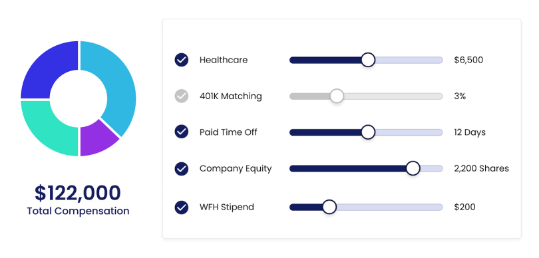
Task: Click the Paid Time Off slider knob
Action: pyautogui.click(x=368, y=132)
